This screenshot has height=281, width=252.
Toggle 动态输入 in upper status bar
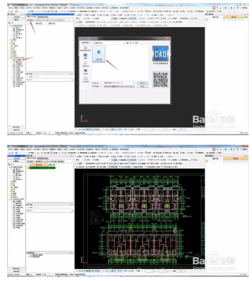(x=97, y=129)
